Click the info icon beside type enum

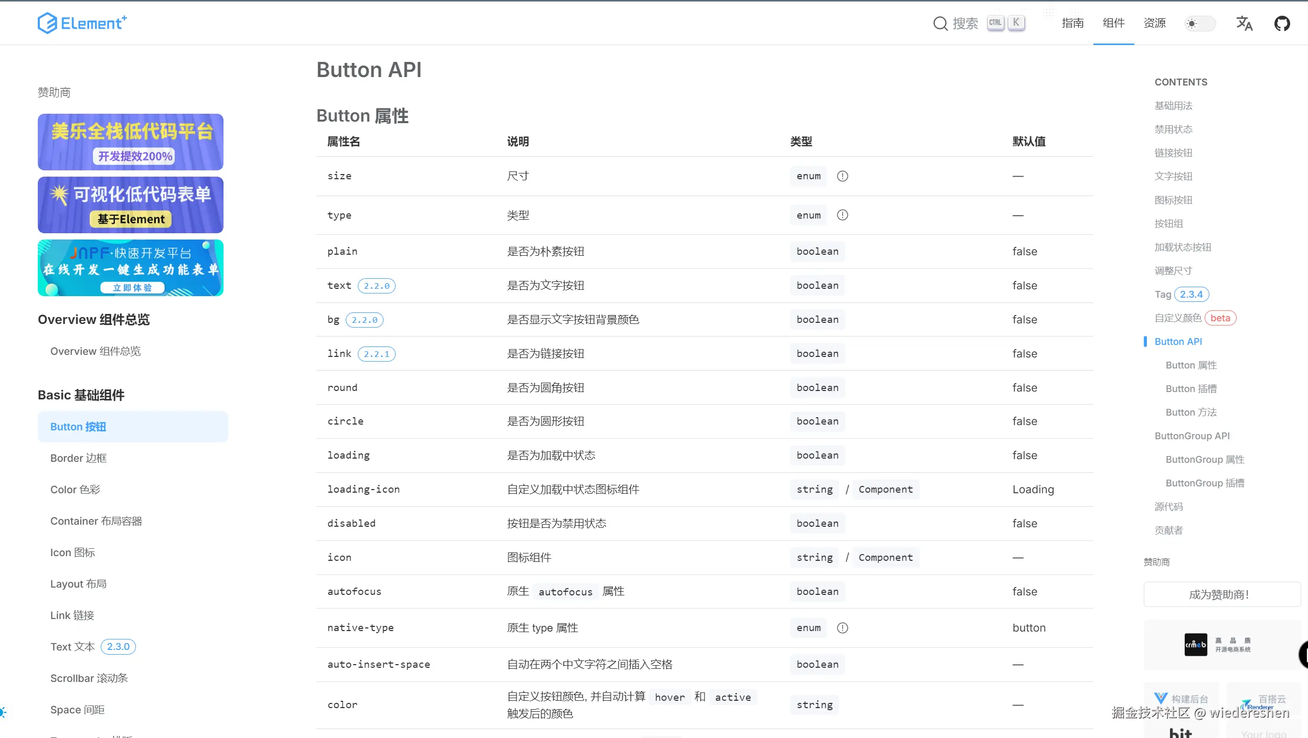tap(843, 215)
